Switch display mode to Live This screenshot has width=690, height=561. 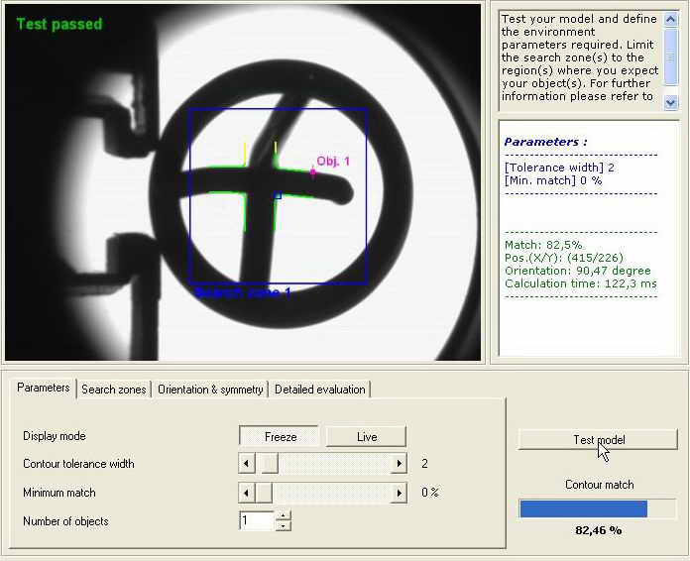tap(366, 437)
